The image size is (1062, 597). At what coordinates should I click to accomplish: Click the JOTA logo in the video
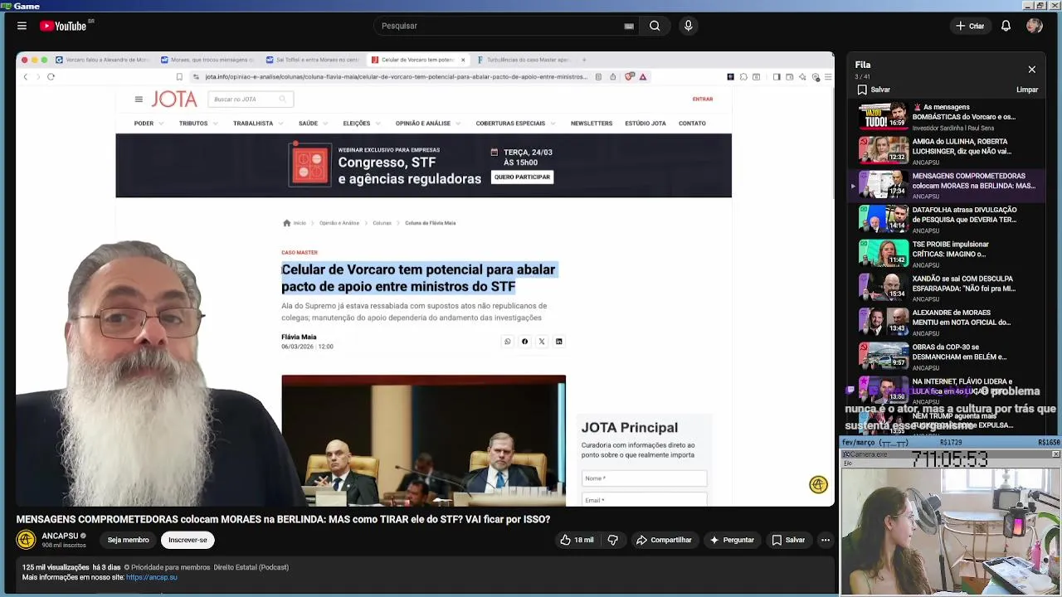(x=174, y=99)
